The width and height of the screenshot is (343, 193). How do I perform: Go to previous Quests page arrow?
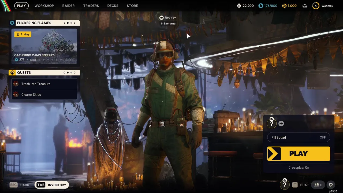(64, 73)
